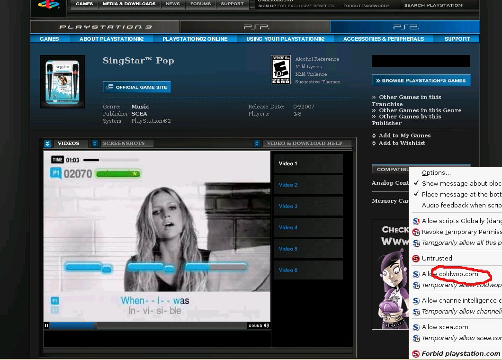The width and height of the screenshot is (502, 360).
Task: Mute using the SOUND speaker icon
Action: [266, 325]
